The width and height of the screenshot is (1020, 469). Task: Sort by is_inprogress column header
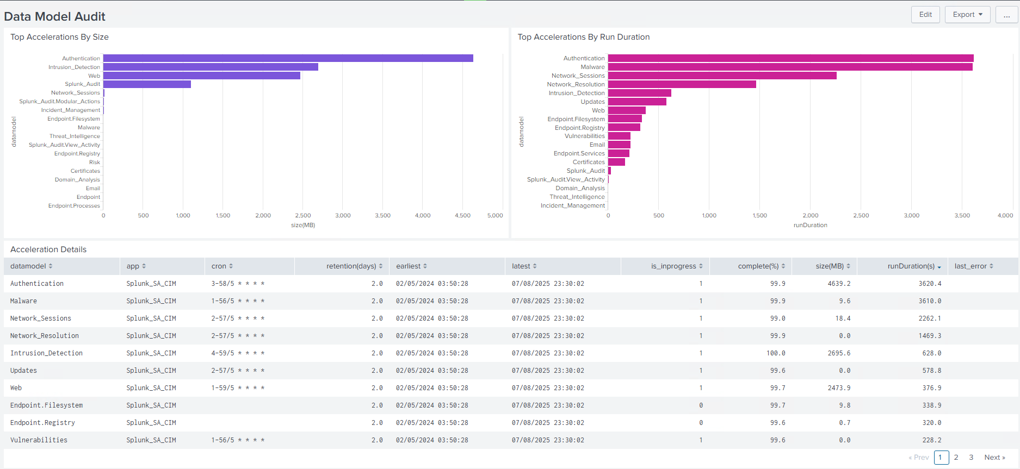click(676, 266)
